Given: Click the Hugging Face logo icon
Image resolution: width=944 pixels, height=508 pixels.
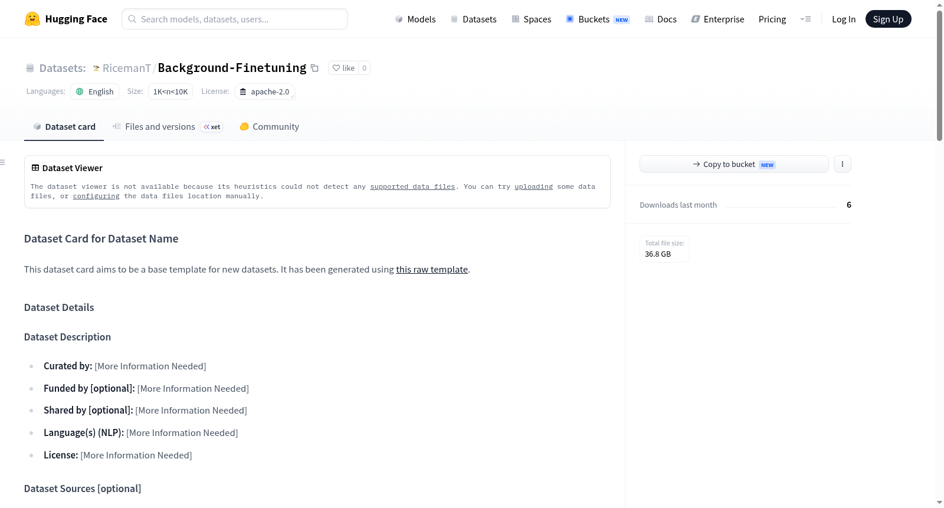Looking at the screenshot, I should point(32,19).
